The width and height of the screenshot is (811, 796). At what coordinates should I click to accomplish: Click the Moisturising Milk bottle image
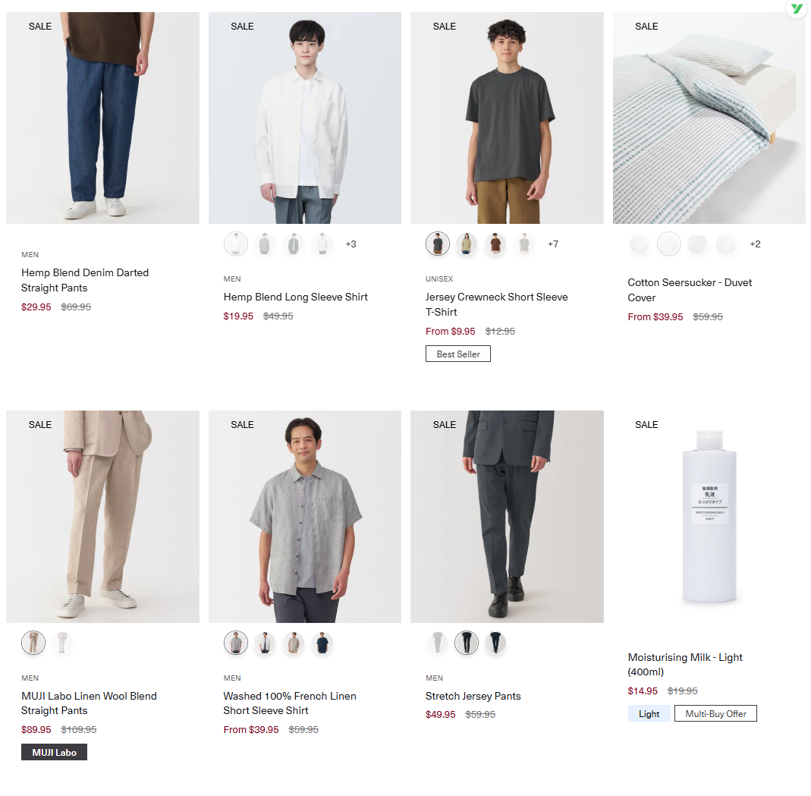(709, 516)
